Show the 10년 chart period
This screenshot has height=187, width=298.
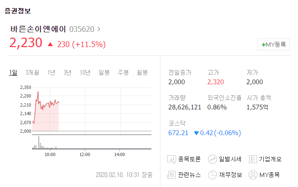[x=85, y=72]
